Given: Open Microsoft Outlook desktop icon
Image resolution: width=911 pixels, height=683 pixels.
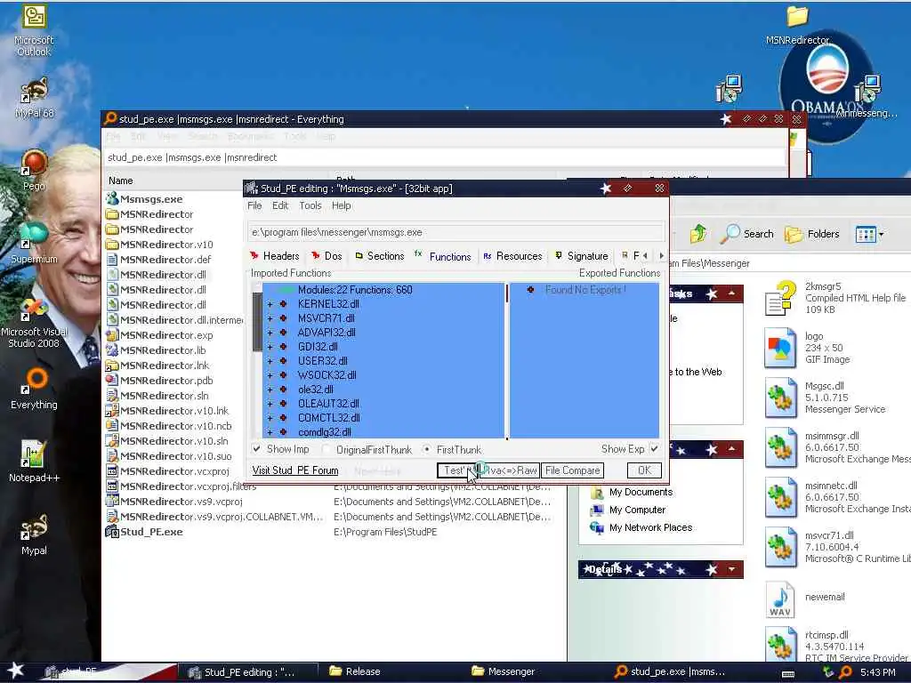Looking at the screenshot, I should point(34,30).
